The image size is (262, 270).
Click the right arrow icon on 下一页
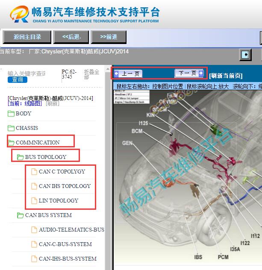click(201, 73)
